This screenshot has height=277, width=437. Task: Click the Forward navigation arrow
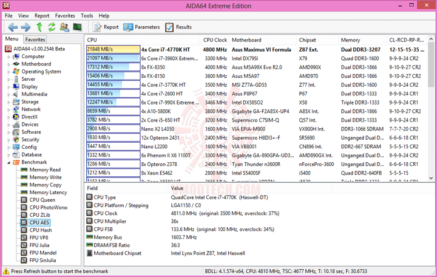coord(25,27)
